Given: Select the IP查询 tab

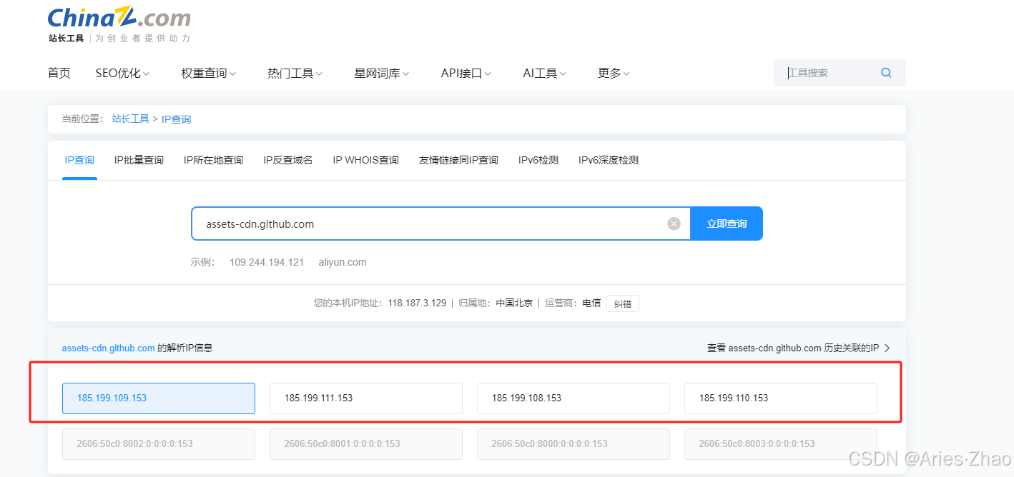Looking at the screenshot, I should (79, 160).
